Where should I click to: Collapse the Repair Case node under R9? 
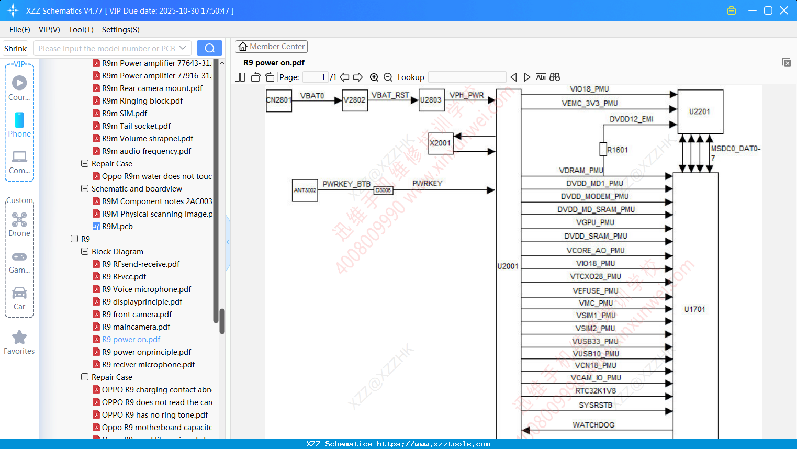(85, 377)
